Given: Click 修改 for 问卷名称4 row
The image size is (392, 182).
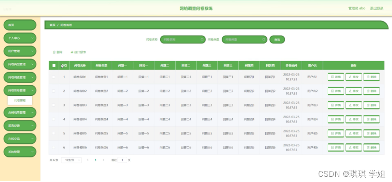Looking at the screenshot, I should pyautogui.click(x=353, y=119).
